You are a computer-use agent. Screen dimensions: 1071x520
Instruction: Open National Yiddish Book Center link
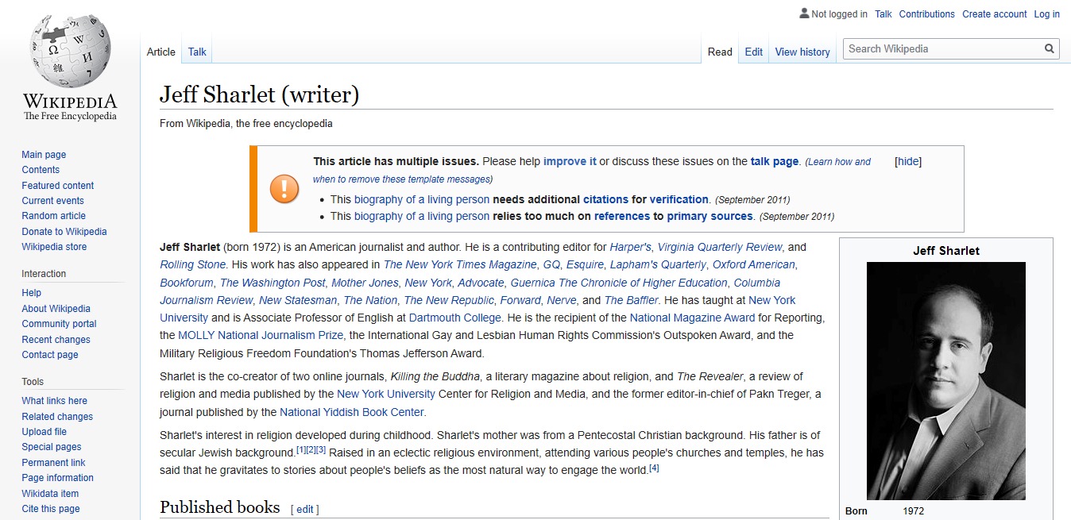coord(352,412)
